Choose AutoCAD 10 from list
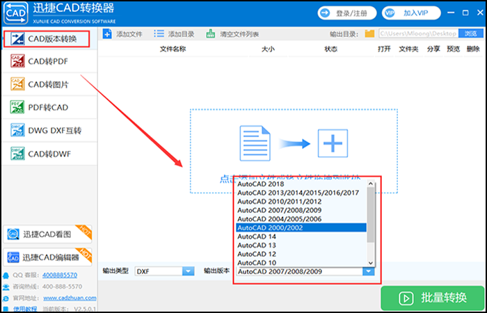 pyautogui.click(x=301, y=263)
